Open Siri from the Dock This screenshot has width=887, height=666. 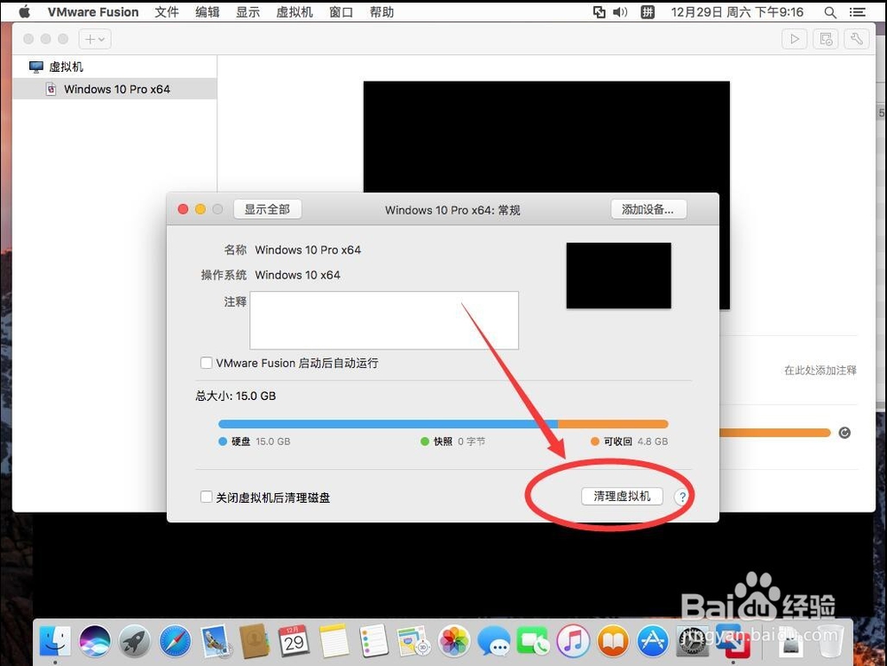tap(95, 641)
